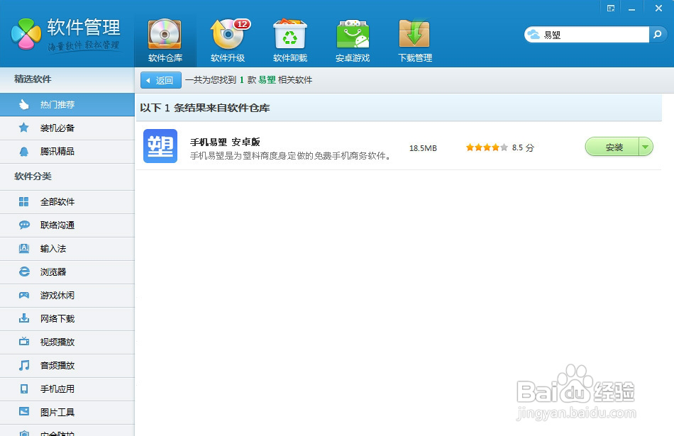The width and height of the screenshot is (674, 436).
Task: Open the 联络沟通 category
Action: tap(67, 225)
